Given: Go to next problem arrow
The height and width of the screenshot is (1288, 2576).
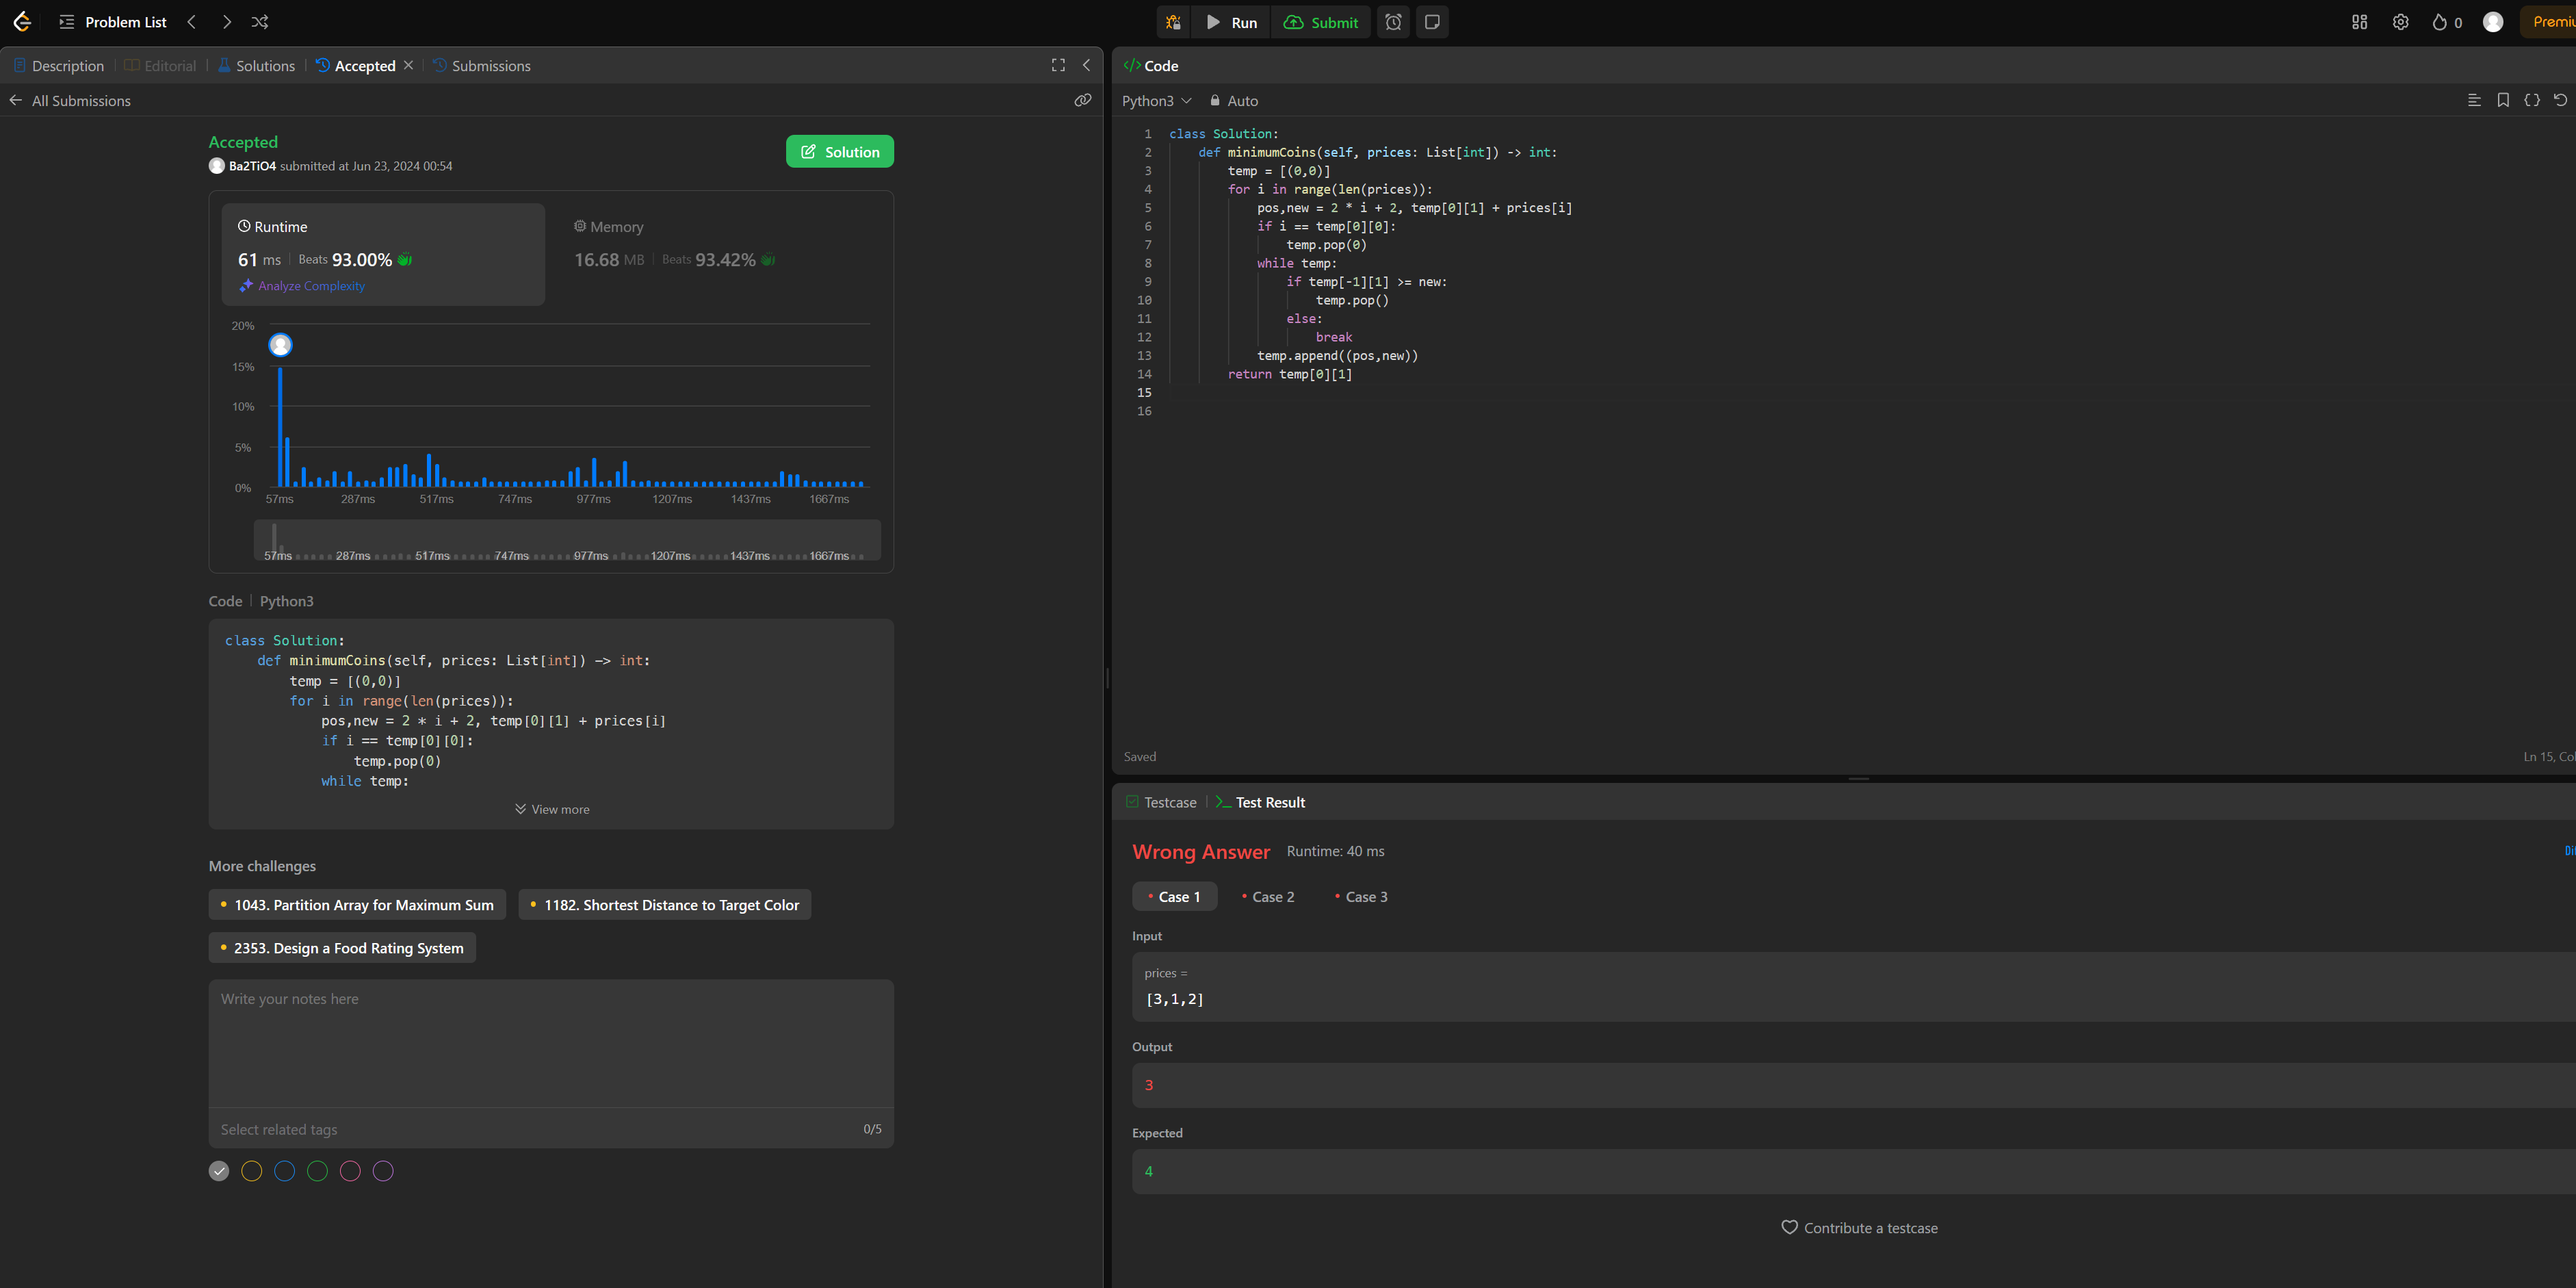Looking at the screenshot, I should [227, 22].
